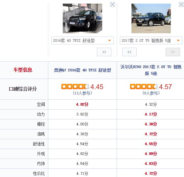Open the Volvo XC90 car photo

(x=151, y=18)
